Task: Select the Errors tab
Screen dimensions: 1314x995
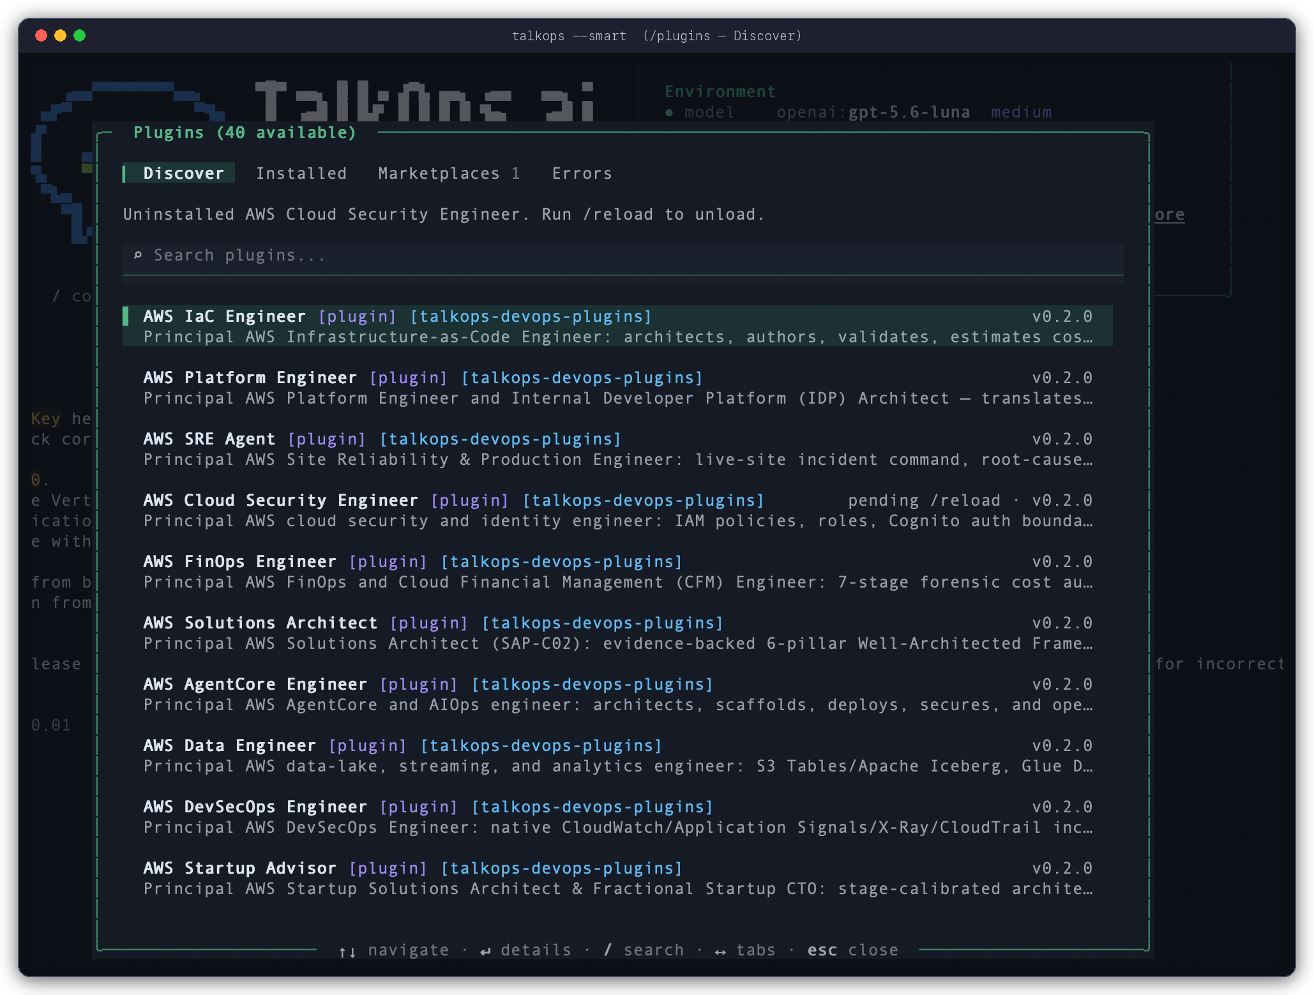Action: pos(582,173)
